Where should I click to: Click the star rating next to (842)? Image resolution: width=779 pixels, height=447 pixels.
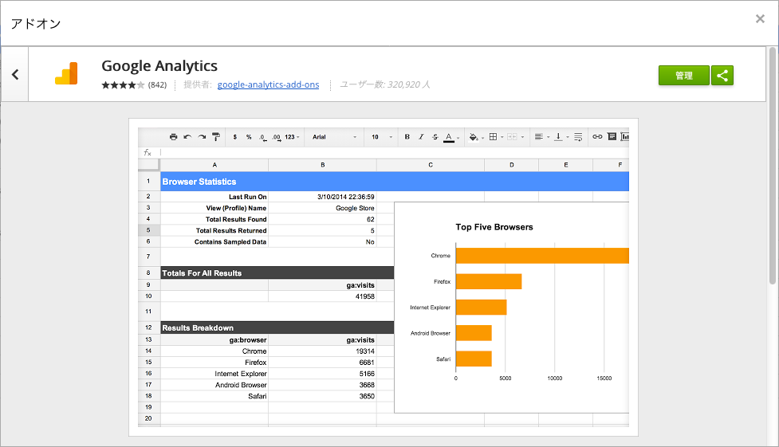(123, 85)
